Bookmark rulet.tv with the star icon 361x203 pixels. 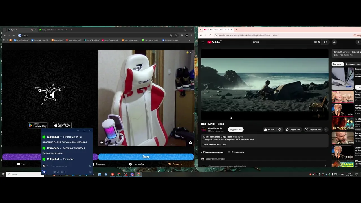pos(175,36)
